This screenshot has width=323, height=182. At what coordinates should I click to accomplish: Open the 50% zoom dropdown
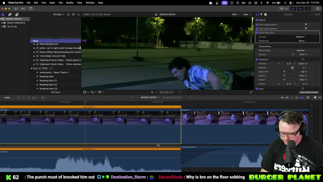[x=236, y=14]
